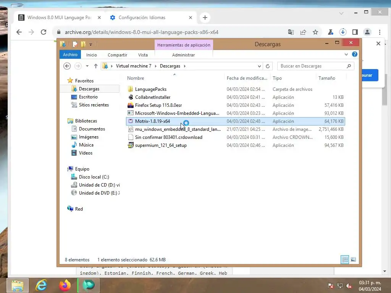Open Firefox from the taskbar
This screenshot has width=391, height=293.
coord(65,285)
